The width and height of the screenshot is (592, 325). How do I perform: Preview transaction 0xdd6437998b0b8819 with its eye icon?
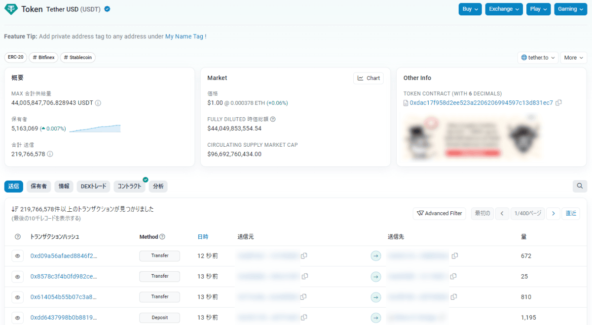click(18, 318)
